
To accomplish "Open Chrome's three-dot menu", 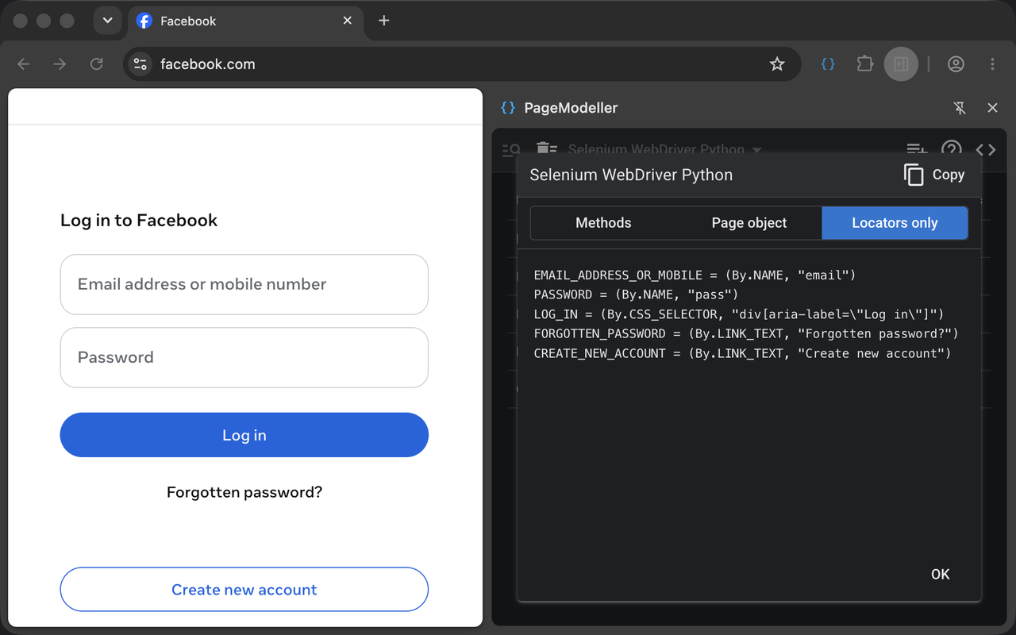I will point(992,64).
